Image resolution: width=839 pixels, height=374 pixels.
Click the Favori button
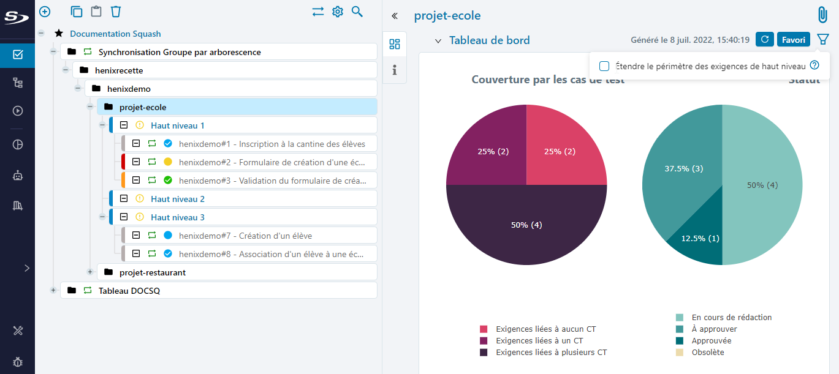pos(793,39)
